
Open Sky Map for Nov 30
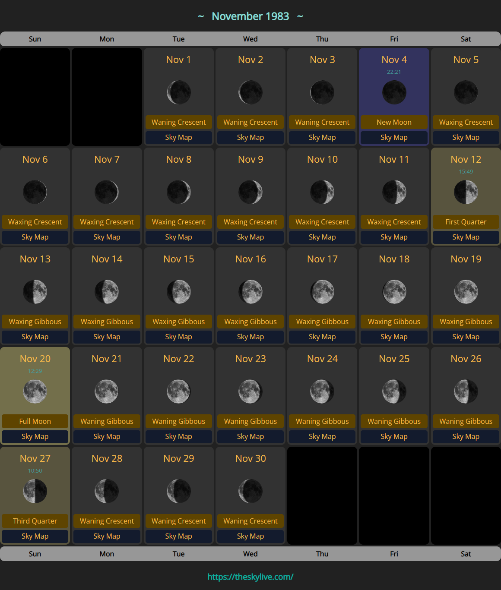[250, 536]
